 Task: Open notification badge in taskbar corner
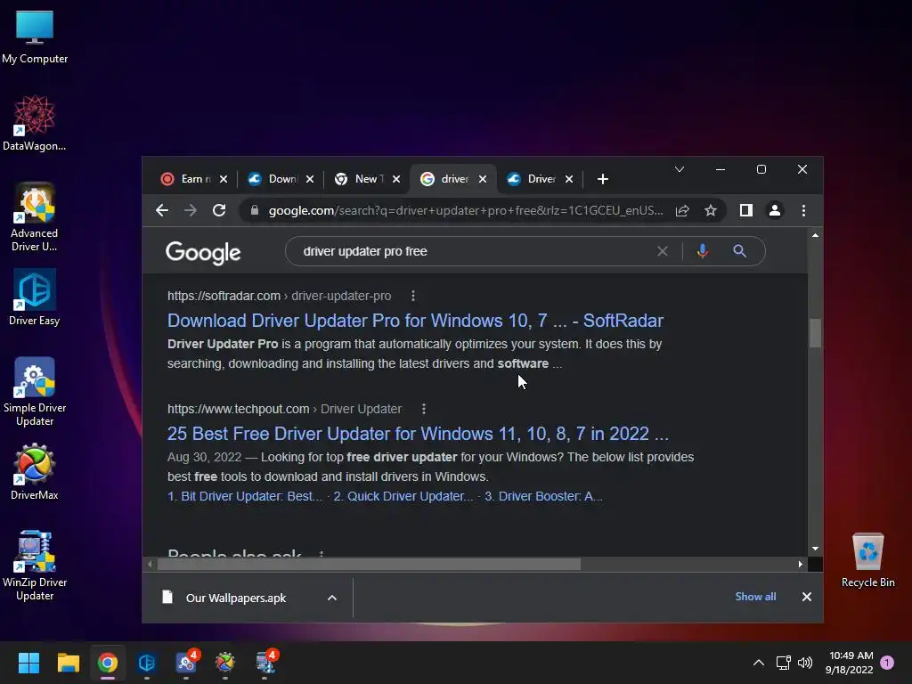point(887,662)
